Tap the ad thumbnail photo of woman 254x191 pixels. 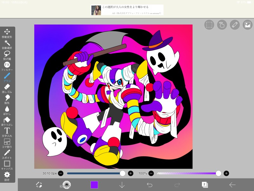tap(96, 10)
